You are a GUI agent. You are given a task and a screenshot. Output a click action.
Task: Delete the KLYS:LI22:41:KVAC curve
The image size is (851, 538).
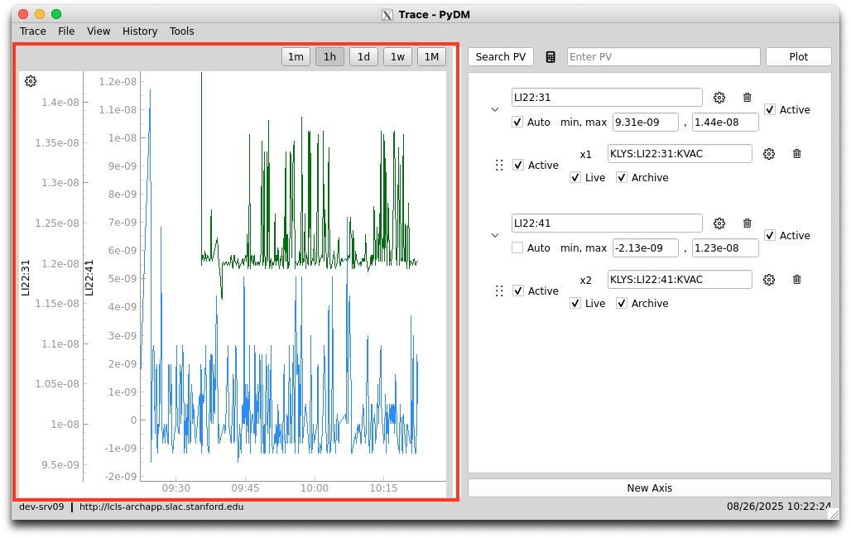(x=796, y=280)
